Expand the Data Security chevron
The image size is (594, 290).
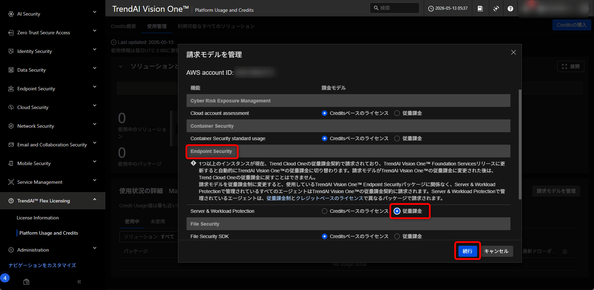click(95, 68)
